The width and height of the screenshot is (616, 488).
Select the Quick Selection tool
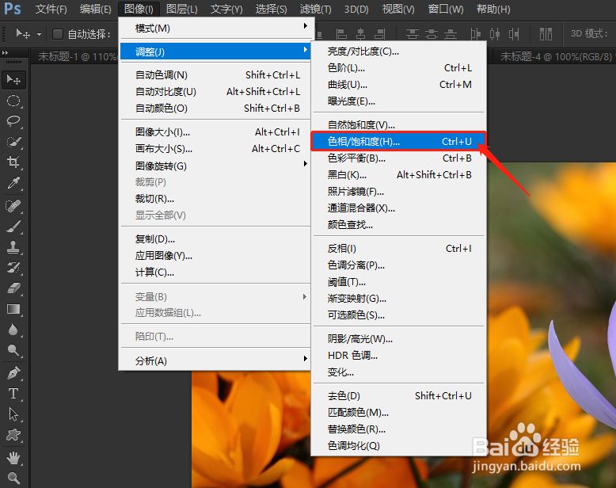(x=13, y=142)
